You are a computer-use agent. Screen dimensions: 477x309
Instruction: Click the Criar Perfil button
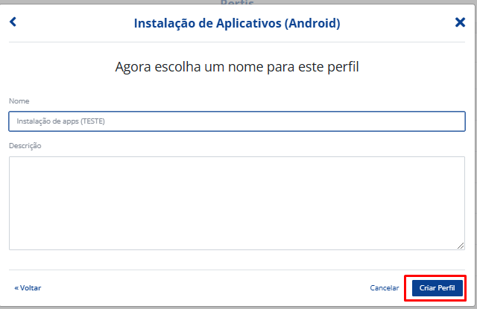tap(437, 287)
